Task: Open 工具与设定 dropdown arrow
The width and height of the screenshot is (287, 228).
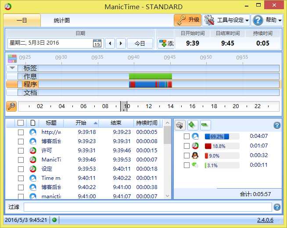Action: point(247,20)
